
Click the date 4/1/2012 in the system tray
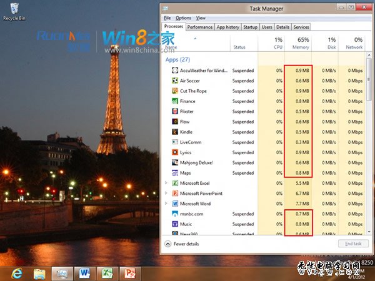click(x=357, y=277)
